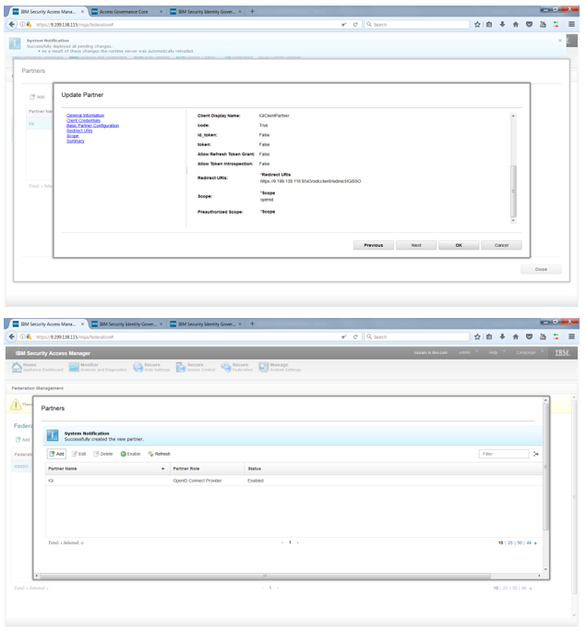Click OK button in Update Partner dialog
The height and width of the screenshot is (635, 586).
(459, 245)
